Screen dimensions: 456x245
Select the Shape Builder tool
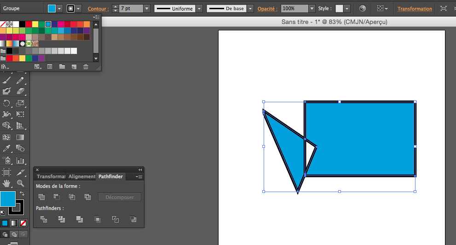coord(6,125)
